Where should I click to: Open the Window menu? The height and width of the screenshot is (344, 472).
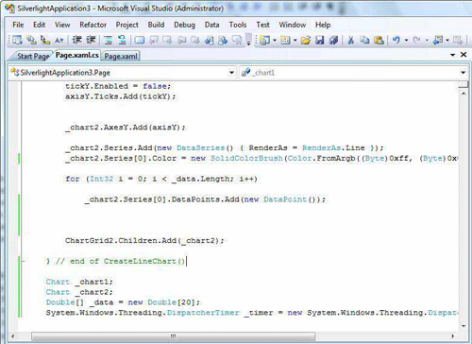[x=293, y=25]
